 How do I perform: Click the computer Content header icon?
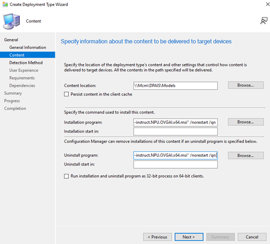pyautogui.click(x=11, y=21)
